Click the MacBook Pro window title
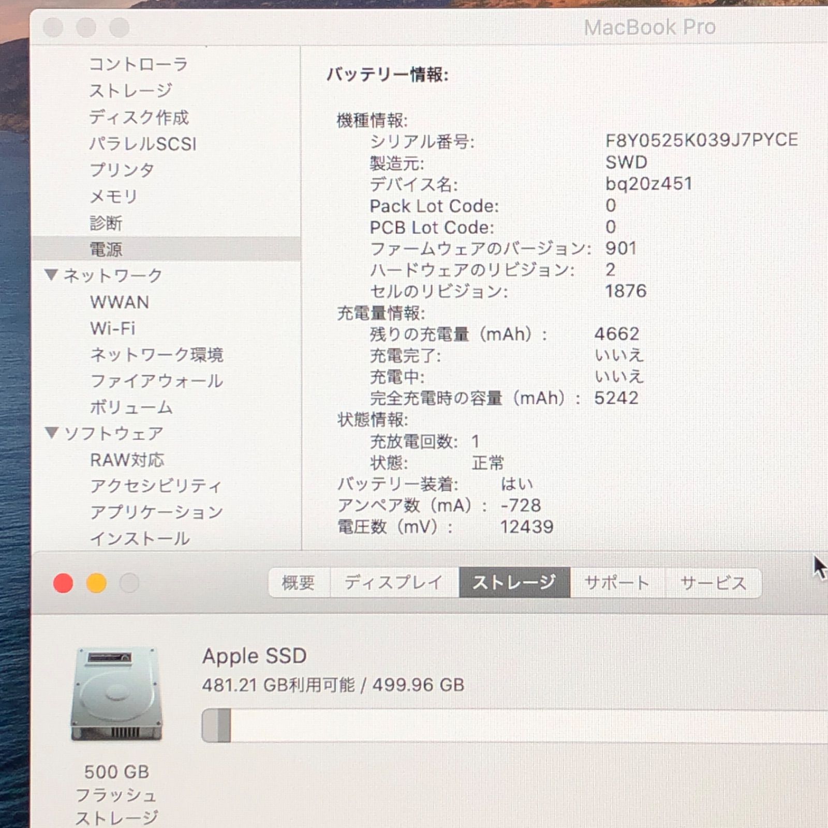828x828 pixels. 650,27
